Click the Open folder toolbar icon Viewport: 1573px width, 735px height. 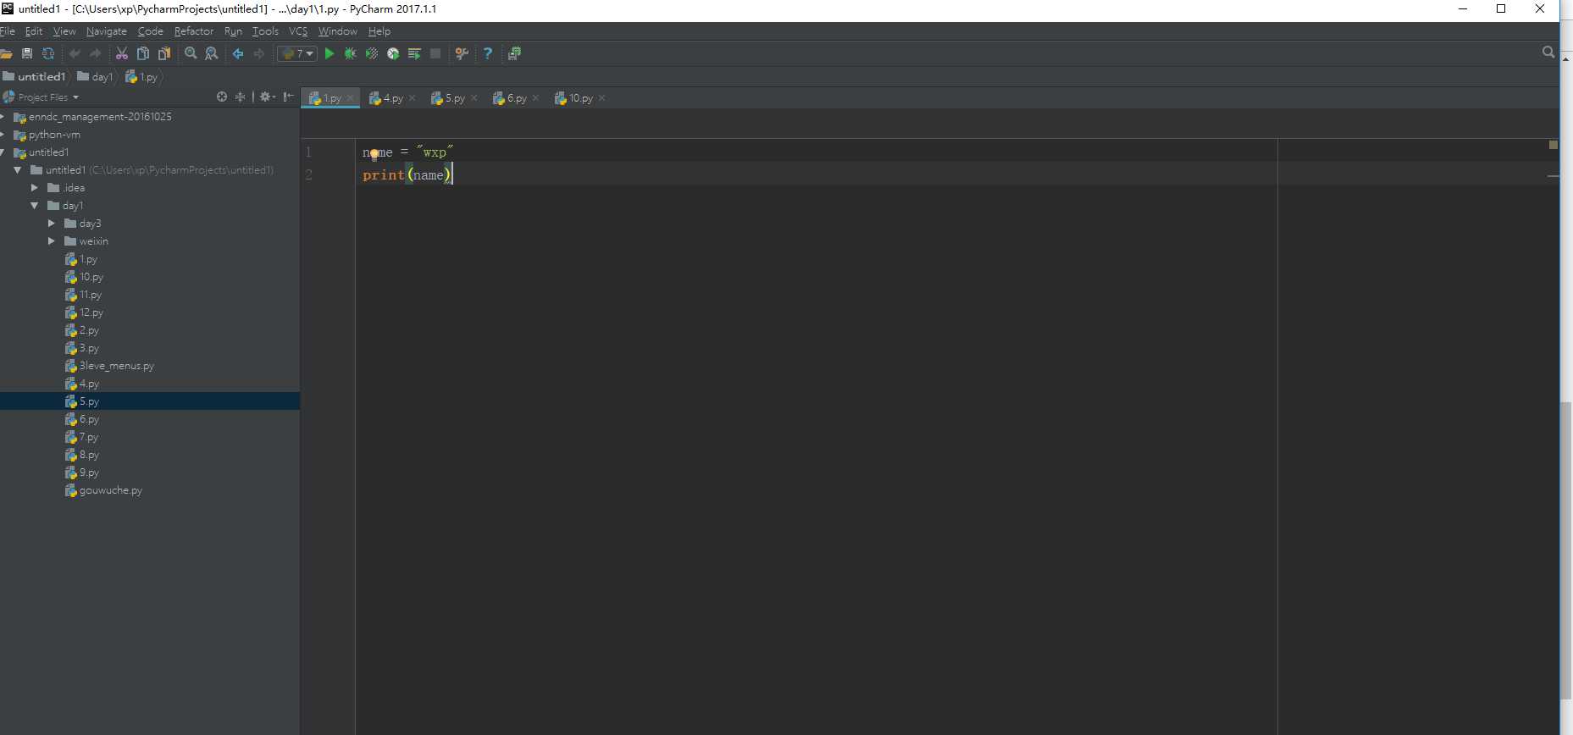pyautogui.click(x=6, y=53)
